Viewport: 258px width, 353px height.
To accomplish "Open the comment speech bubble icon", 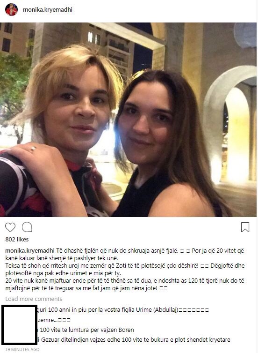I will (x=27, y=227).
